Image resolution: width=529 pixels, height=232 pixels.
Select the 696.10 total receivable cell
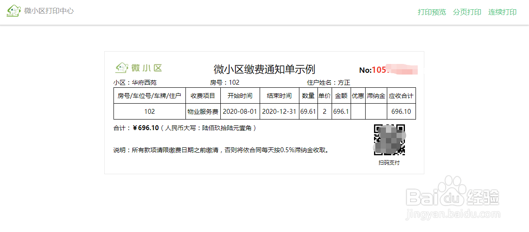(401, 111)
